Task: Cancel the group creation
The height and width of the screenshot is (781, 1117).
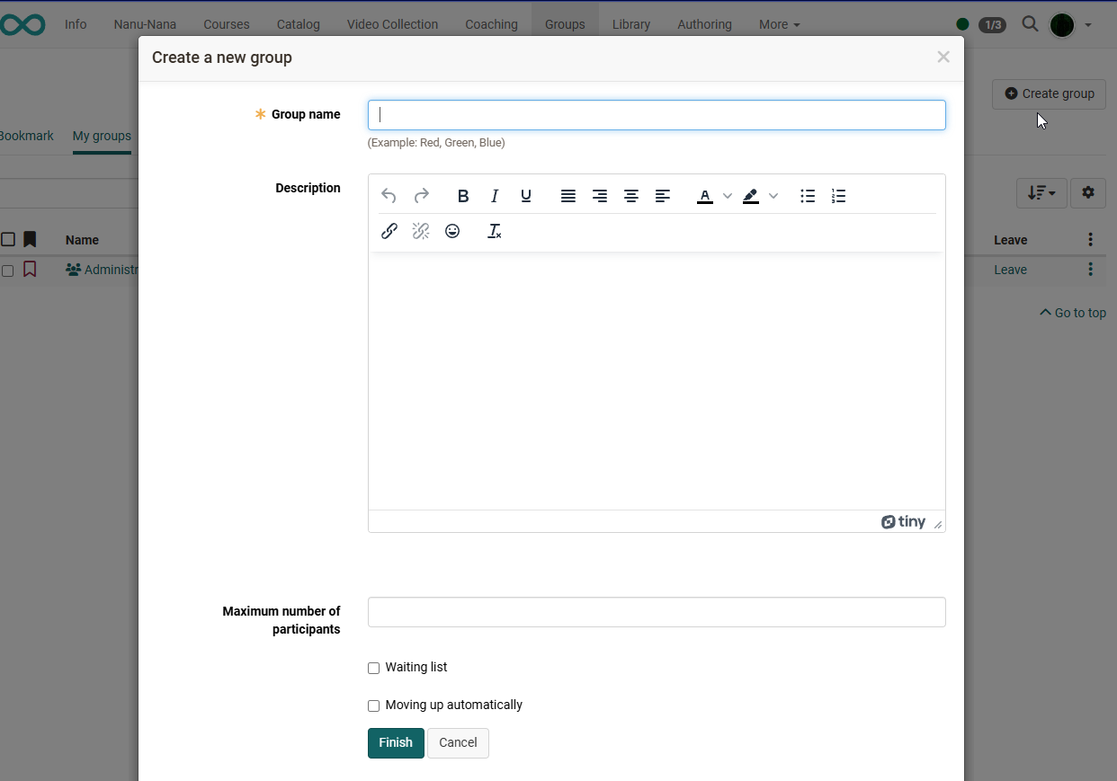Action: coord(458,743)
